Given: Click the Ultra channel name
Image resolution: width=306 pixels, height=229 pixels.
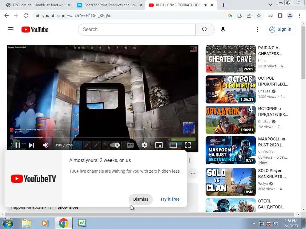Looking at the screenshot, I should pyautogui.click(x=262, y=61).
